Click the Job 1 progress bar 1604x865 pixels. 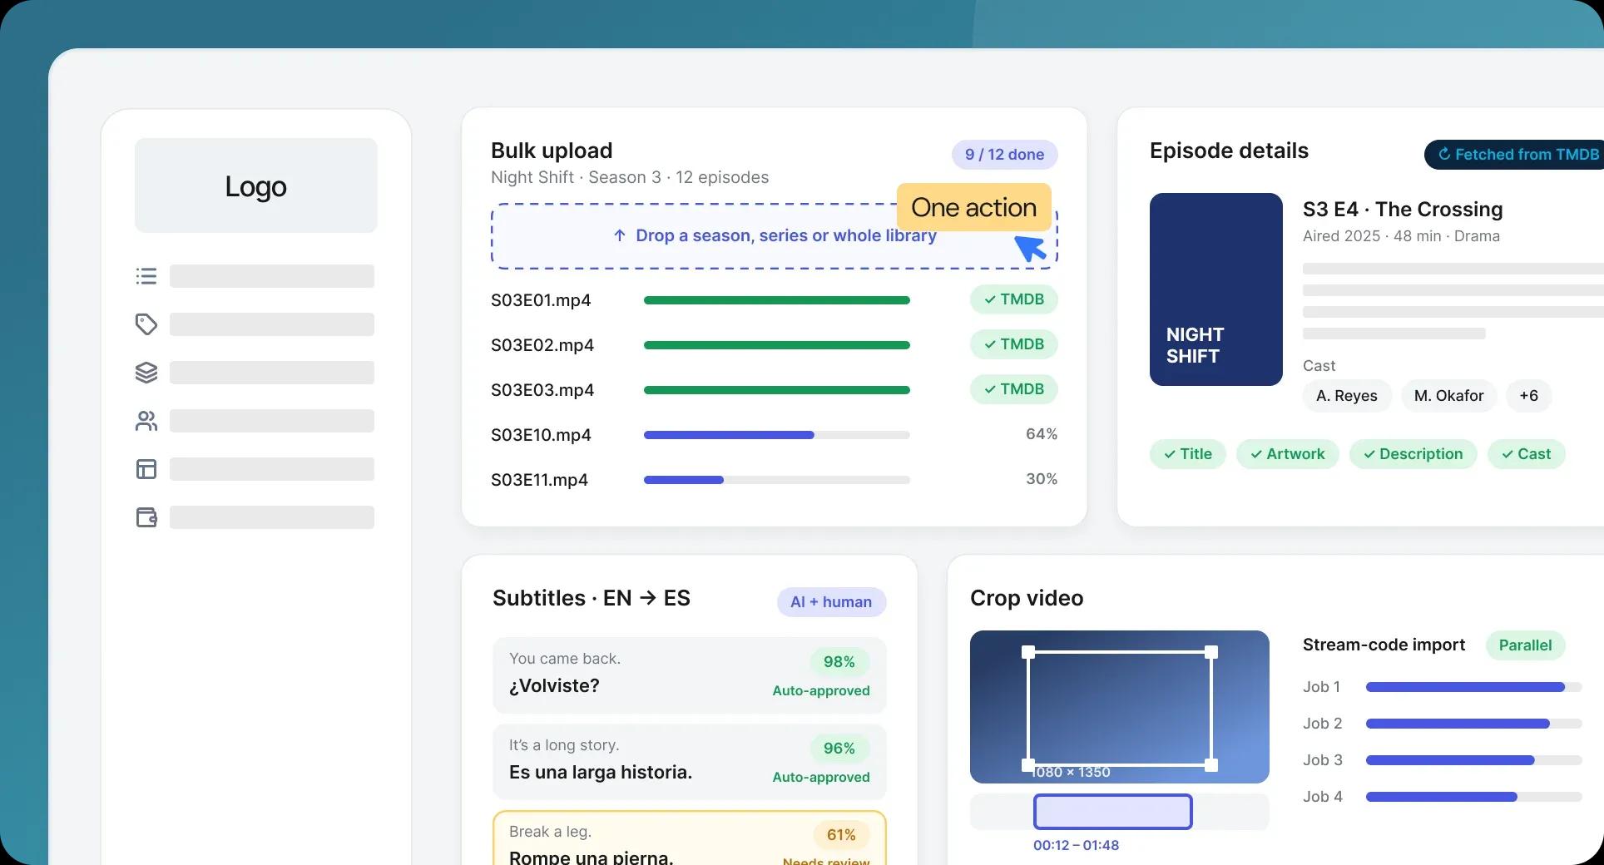(x=1473, y=687)
